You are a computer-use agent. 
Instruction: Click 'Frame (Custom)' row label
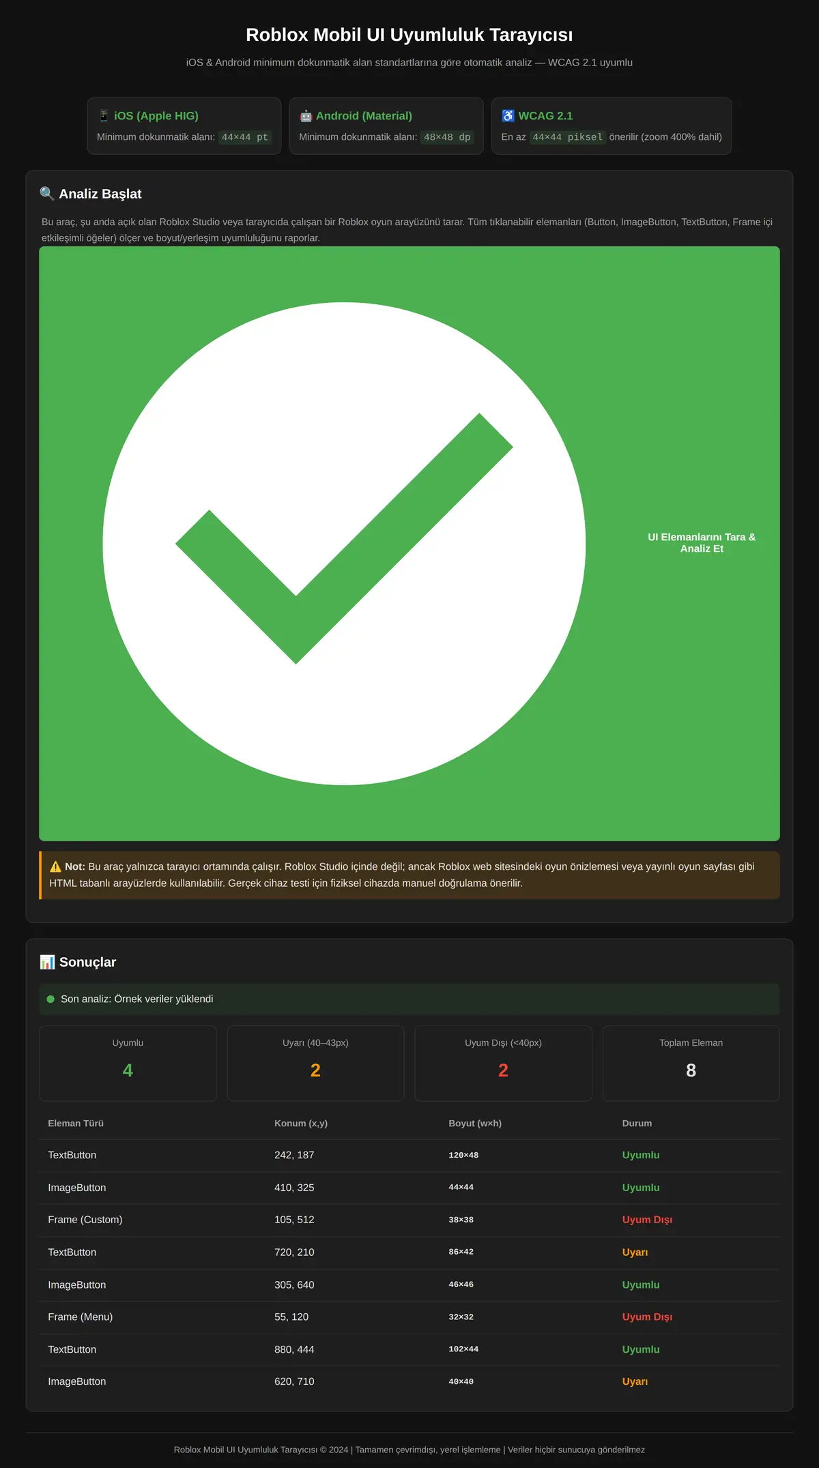tap(85, 1220)
